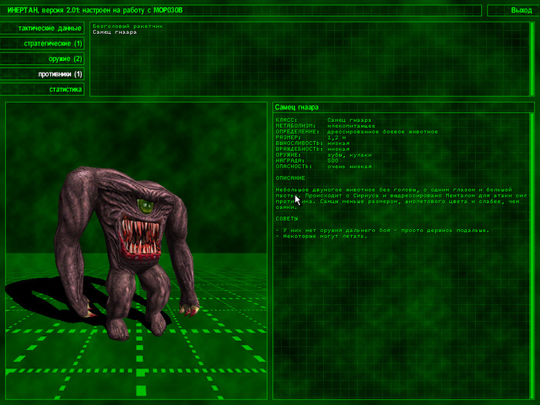This screenshot has height=405, width=540.
Task: Select the противники (1) enemies tab
Action: pyautogui.click(x=43, y=74)
